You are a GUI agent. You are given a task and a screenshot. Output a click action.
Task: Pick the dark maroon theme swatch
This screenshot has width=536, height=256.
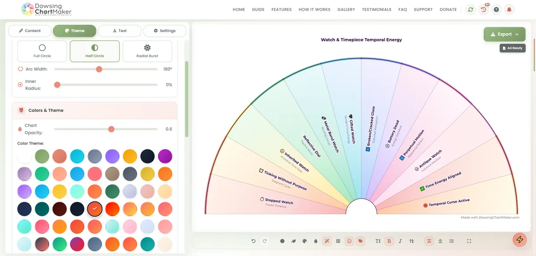(x=59, y=209)
